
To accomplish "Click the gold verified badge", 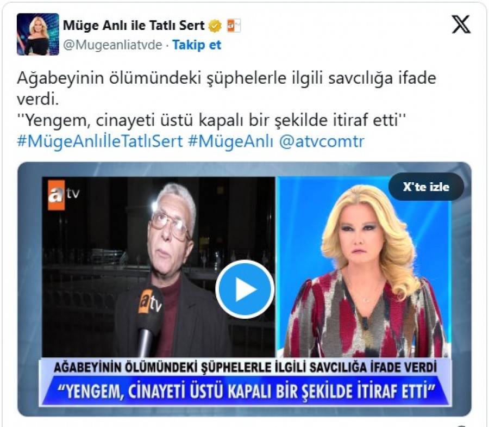I will tap(215, 26).
